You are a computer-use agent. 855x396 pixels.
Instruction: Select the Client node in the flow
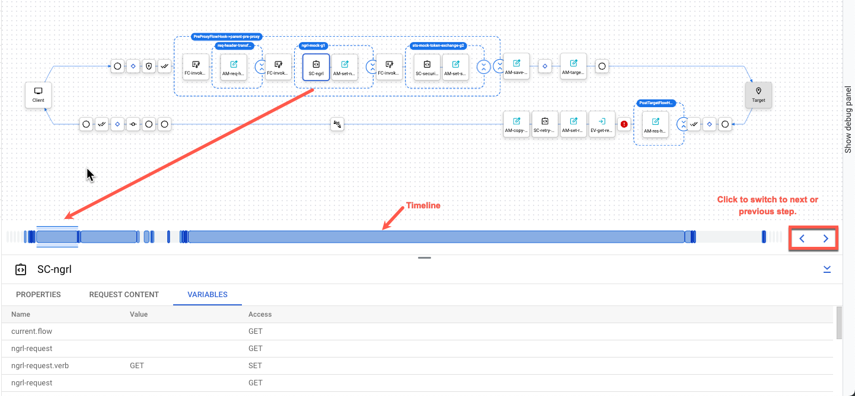(x=39, y=95)
